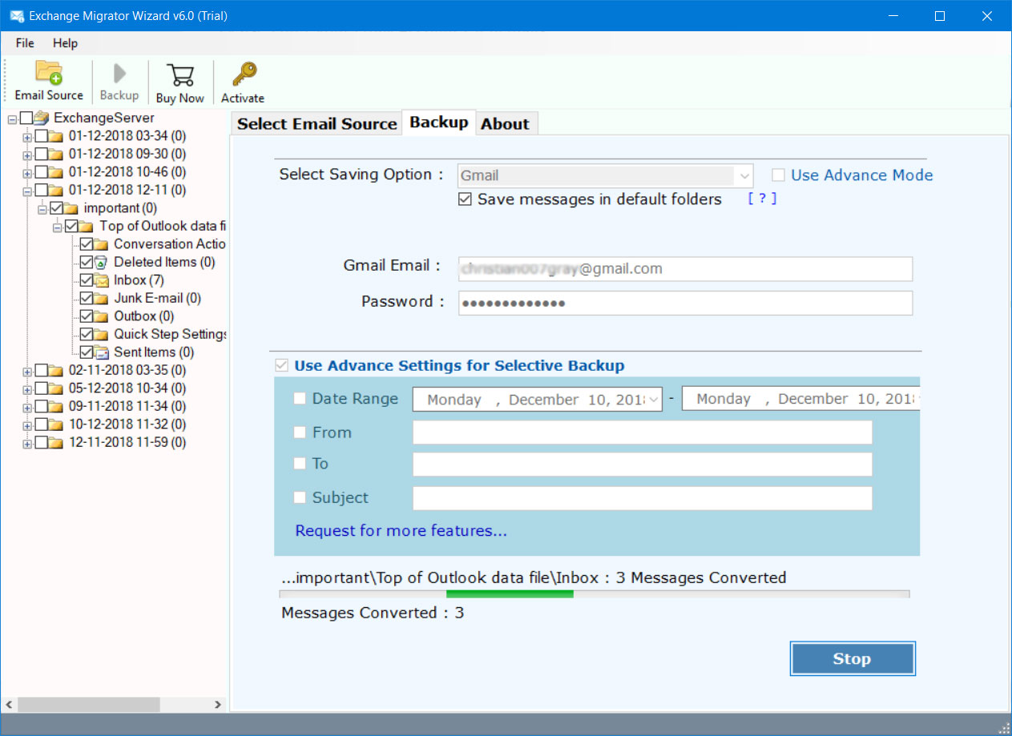Image resolution: width=1012 pixels, height=736 pixels.
Task: Expand the 01-12-2018 03-34 node
Action: pyautogui.click(x=27, y=137)
